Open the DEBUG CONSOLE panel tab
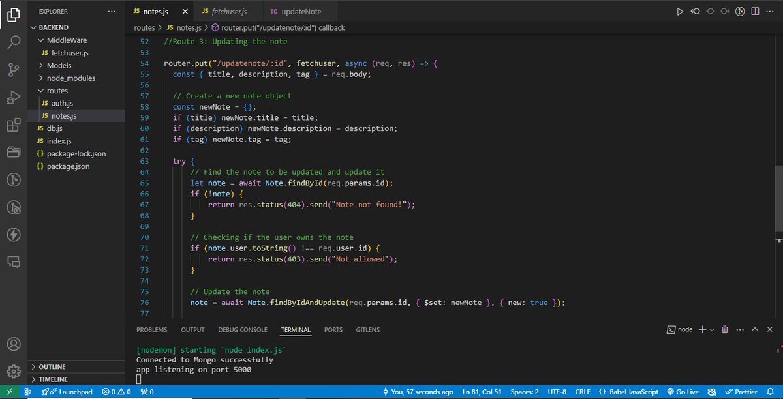Image resolution: width=783 pixels, height=399 pixels. click(243, 330)
